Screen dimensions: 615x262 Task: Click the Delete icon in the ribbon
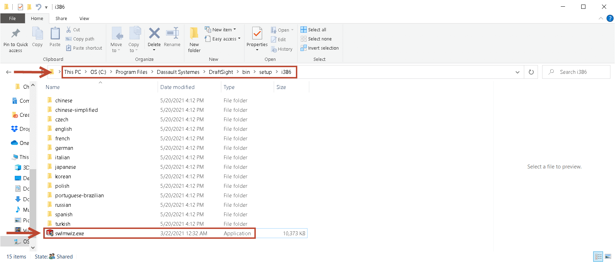(x=154, y=34)
